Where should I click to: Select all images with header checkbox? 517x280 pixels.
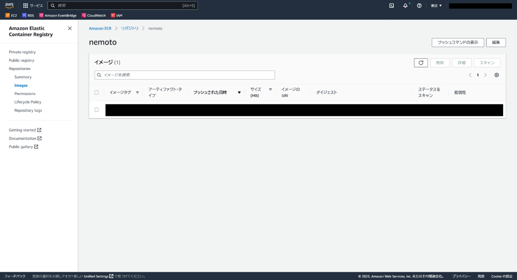[x=96, y=92]
